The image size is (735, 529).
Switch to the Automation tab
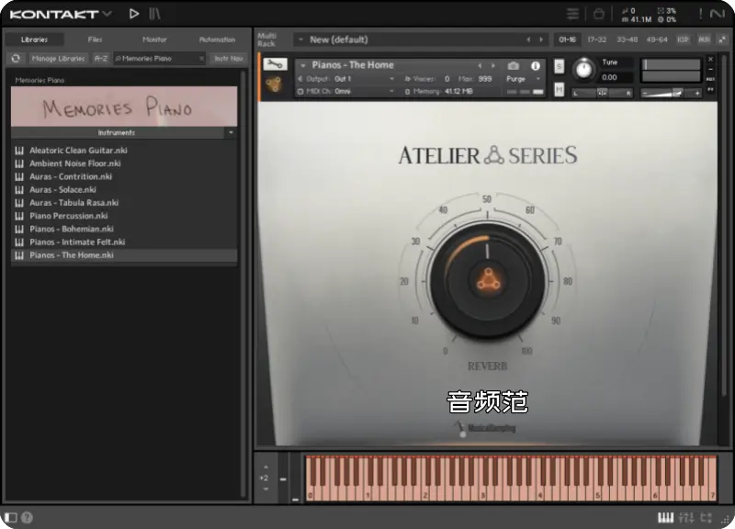click(x=217, y=39)
